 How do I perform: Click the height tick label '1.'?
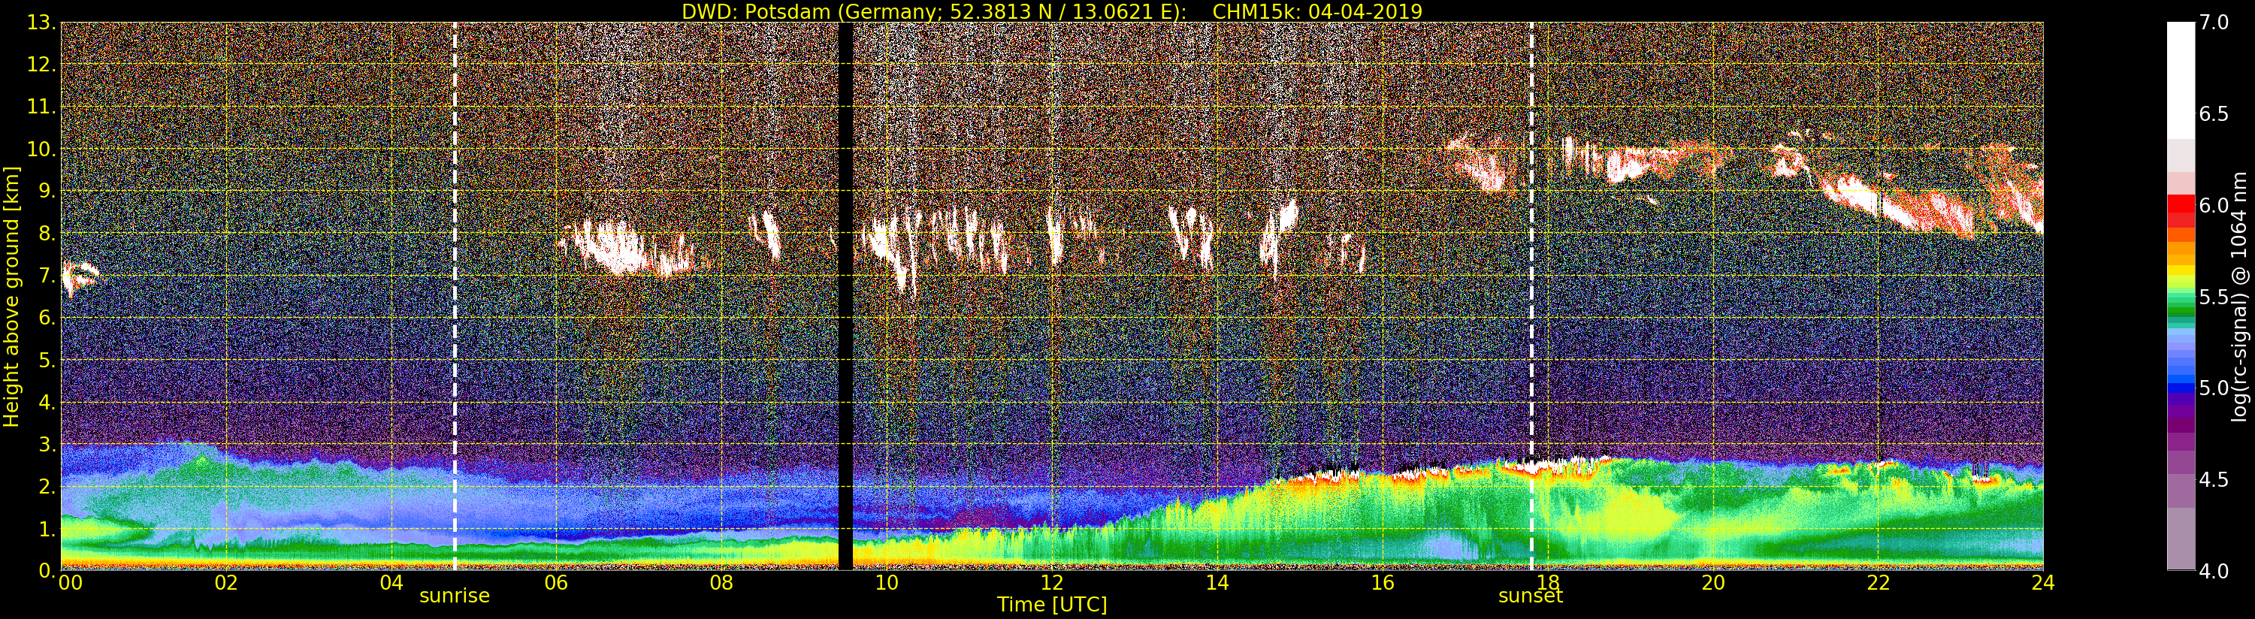[x=47, y=529]
